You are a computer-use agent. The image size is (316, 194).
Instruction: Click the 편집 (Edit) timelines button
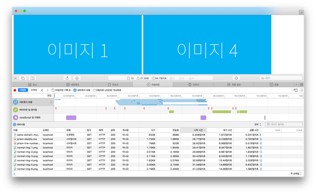[50, 96]
